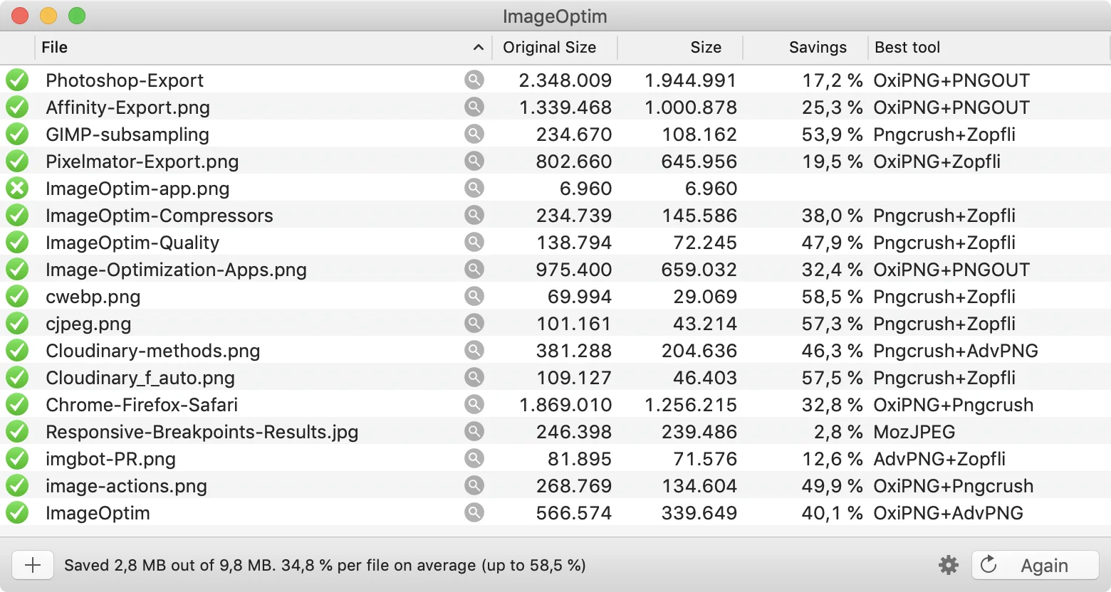The width and height of the screenshot is (1111, 592).
Task: Select the Cloudinary_f_auto.png file name
Action: pyautogui.click(x=140, y=378)
